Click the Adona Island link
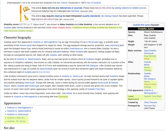 pyautogui.click(x=26, y=45)
